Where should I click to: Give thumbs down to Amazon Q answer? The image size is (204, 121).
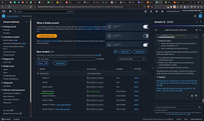coord(196,96)
